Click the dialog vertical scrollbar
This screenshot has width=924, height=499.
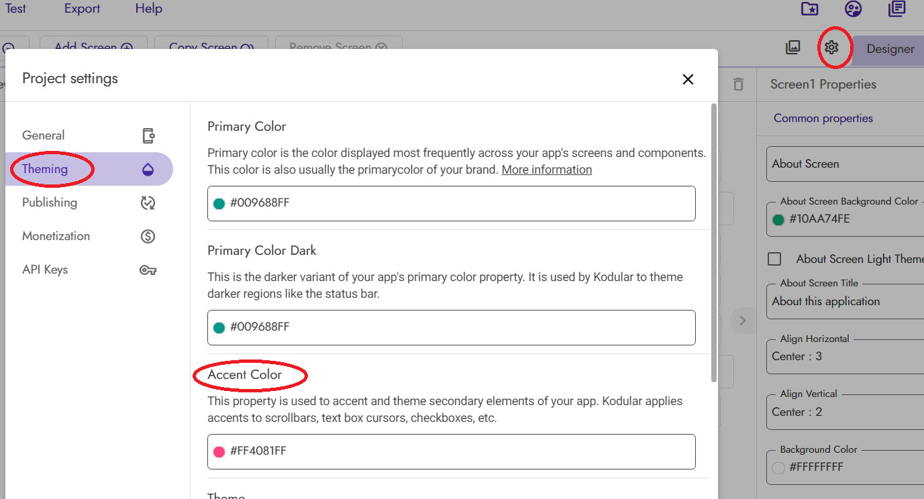click(x=714, y=243)
